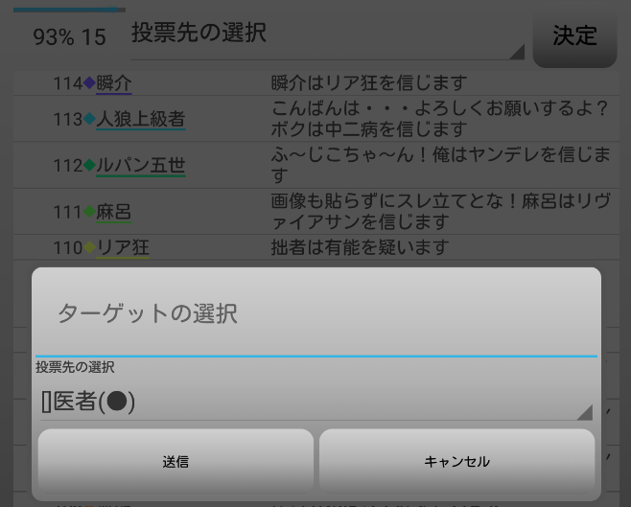This screenshot has height=507, width=631.
Task: Click the green diamond icon beside 麻呂
Action: tap(89, 211)
